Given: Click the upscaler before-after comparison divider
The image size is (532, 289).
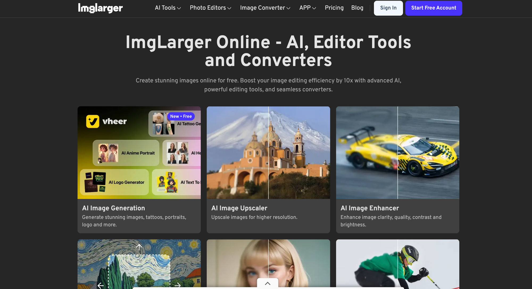Looking at the screenshot, I should point(268,153).
